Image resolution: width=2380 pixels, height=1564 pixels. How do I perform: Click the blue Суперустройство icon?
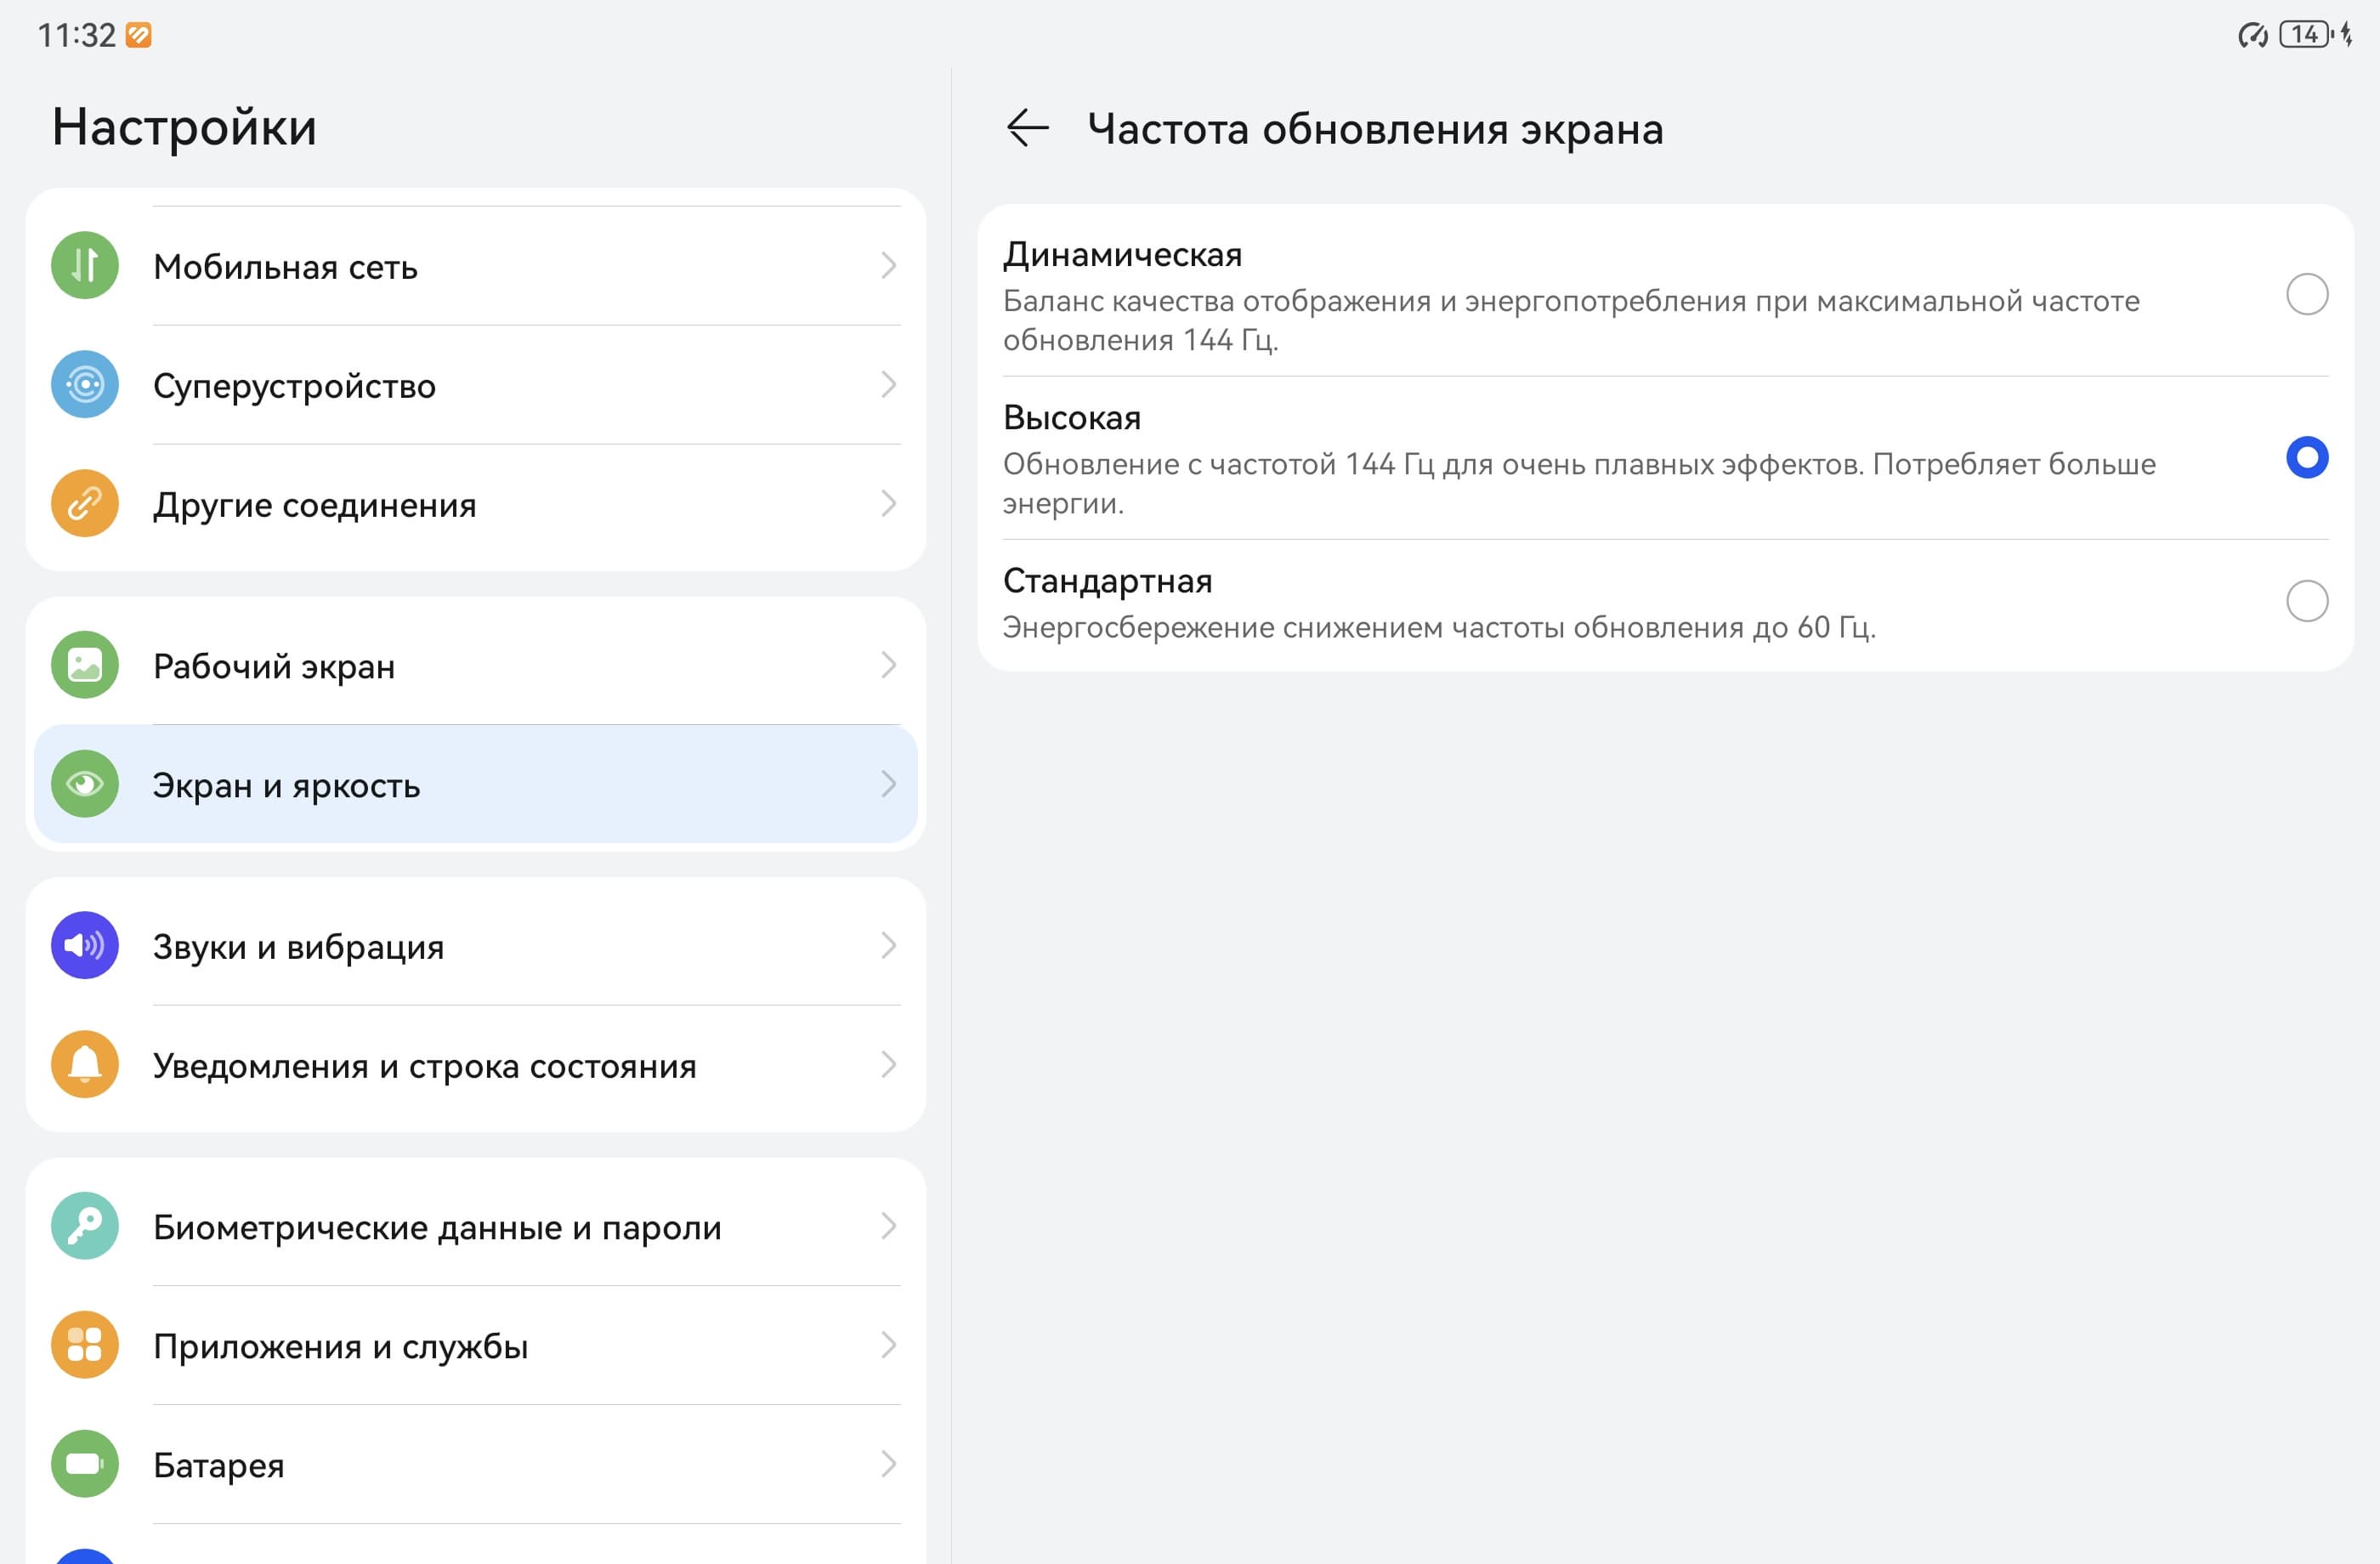pos(85,385)
